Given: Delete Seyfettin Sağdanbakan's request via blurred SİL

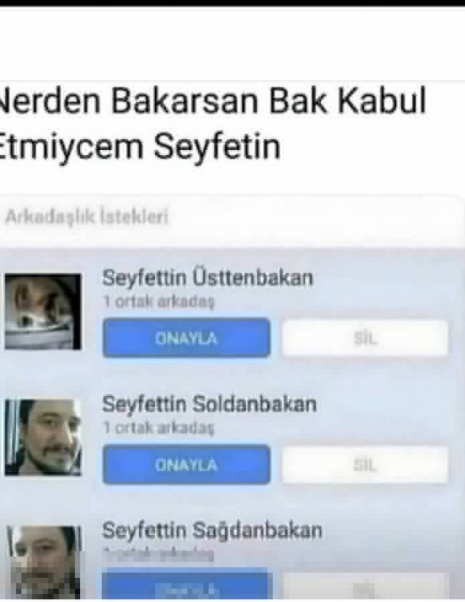Looking at the screenshot, I should (x=365, y=586).
